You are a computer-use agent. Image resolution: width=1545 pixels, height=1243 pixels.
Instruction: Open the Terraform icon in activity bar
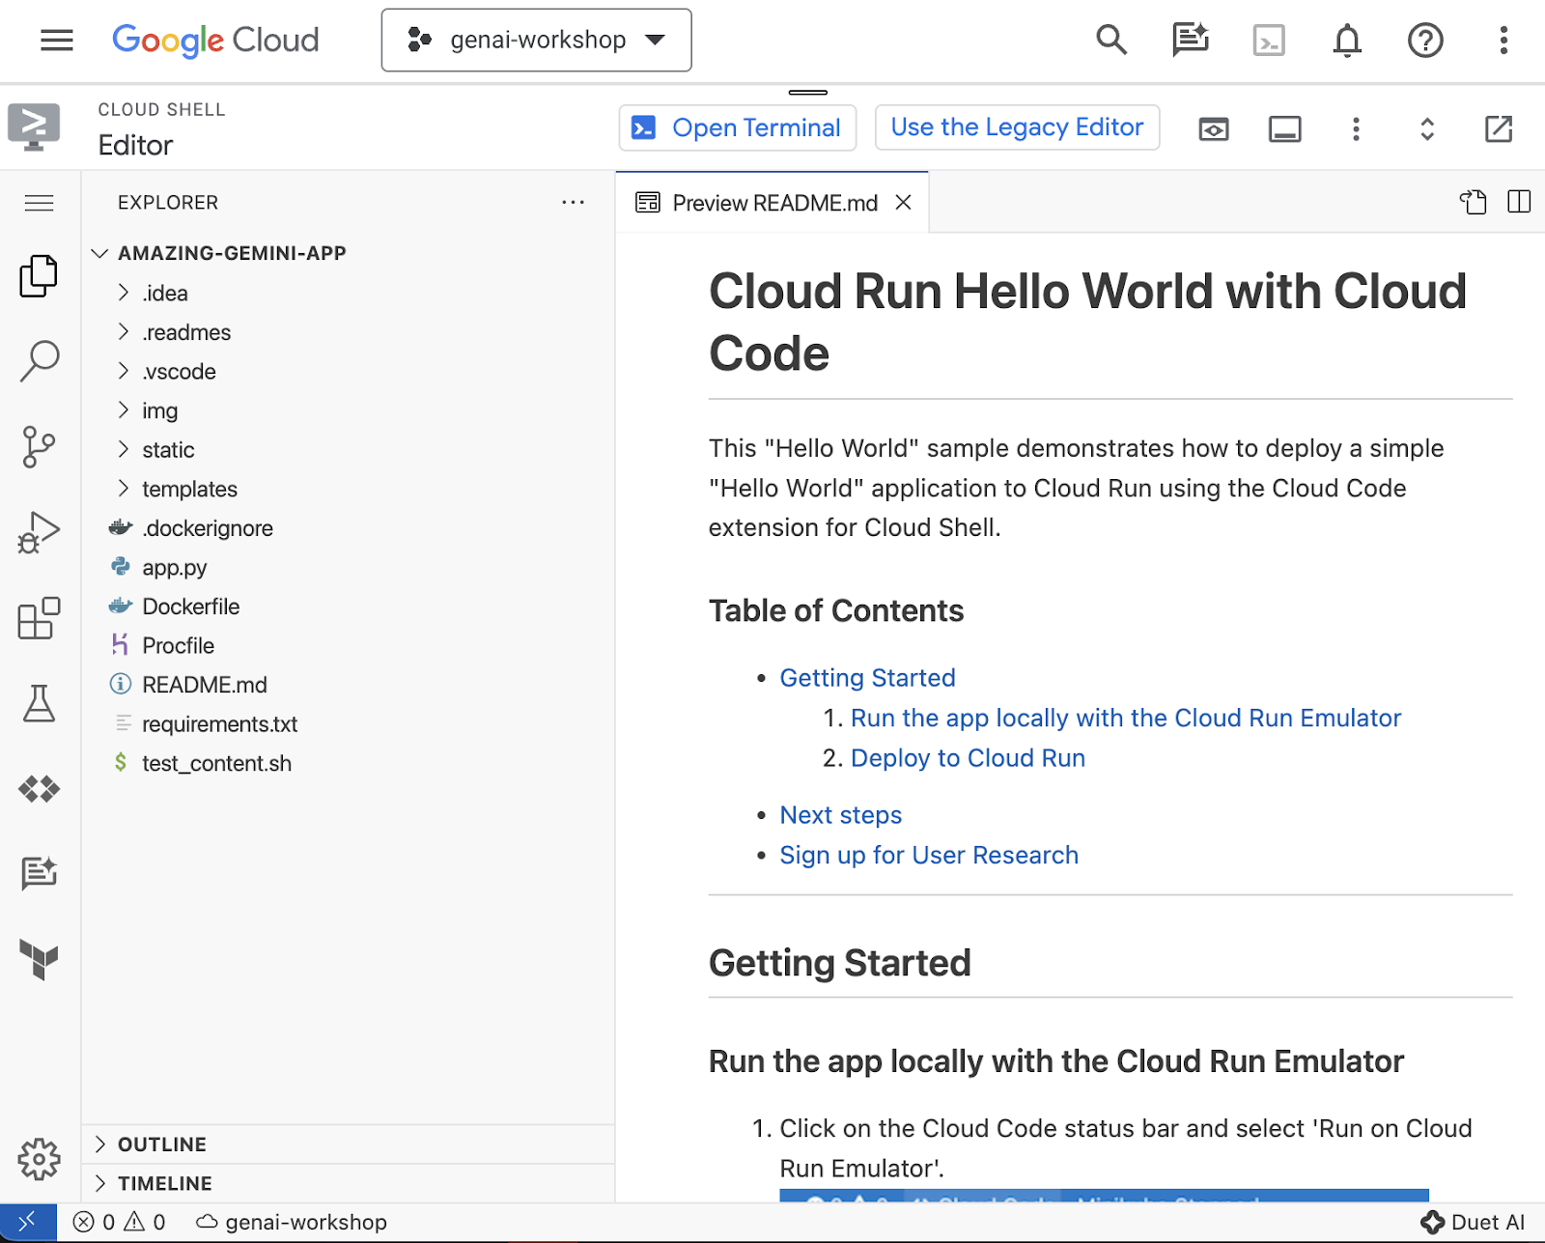[39, 959]
